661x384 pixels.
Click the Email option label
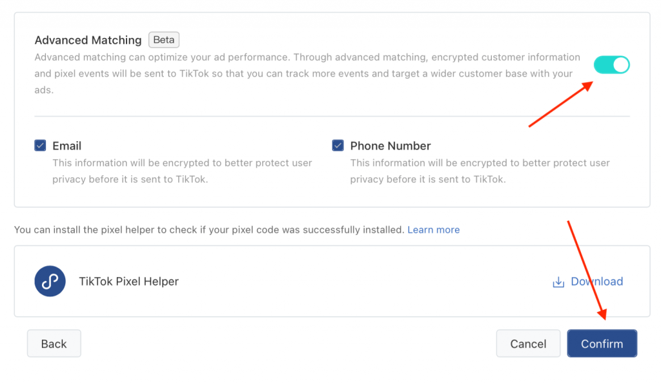pyautogui.click(x=67, y=146)
